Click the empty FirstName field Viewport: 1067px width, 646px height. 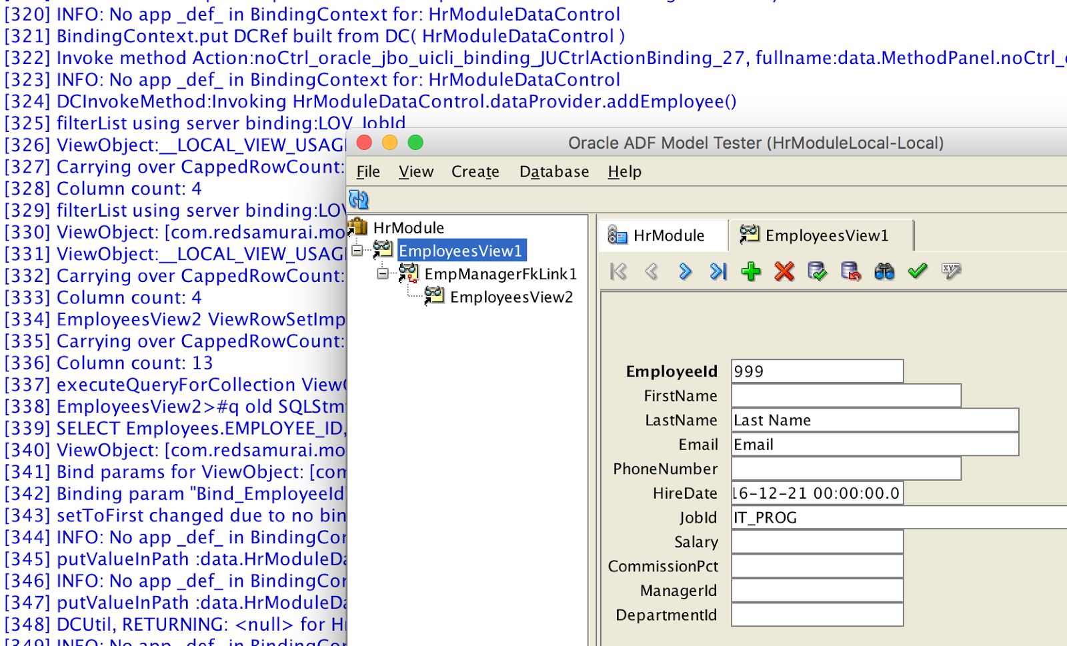(846, 395)
